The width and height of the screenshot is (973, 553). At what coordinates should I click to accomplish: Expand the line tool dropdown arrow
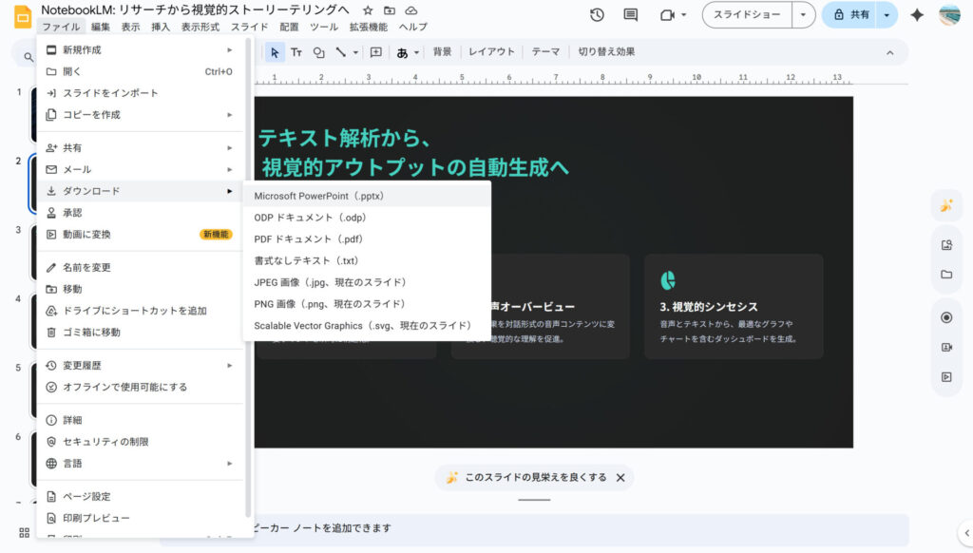[356, 52]
